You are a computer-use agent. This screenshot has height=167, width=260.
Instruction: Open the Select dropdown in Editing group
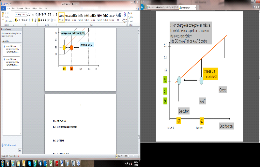pos(131,22)
